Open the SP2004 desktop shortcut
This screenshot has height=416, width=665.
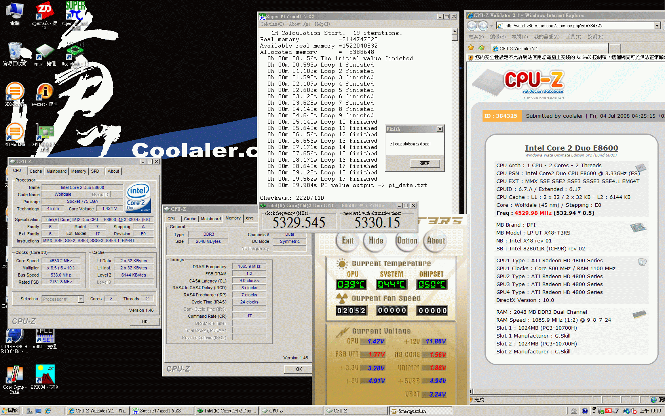tap(45, 377)
